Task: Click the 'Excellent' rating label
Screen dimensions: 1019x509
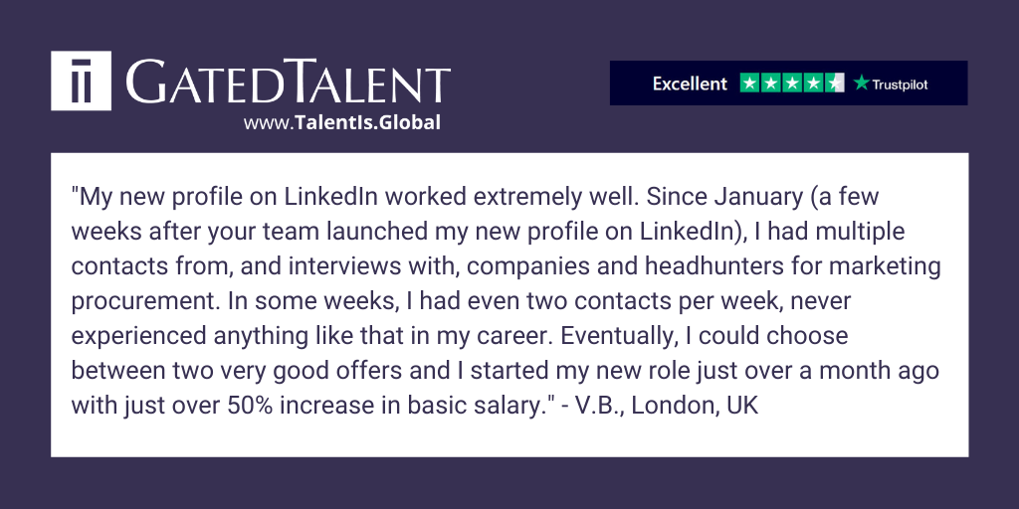Action: [690, 84]
